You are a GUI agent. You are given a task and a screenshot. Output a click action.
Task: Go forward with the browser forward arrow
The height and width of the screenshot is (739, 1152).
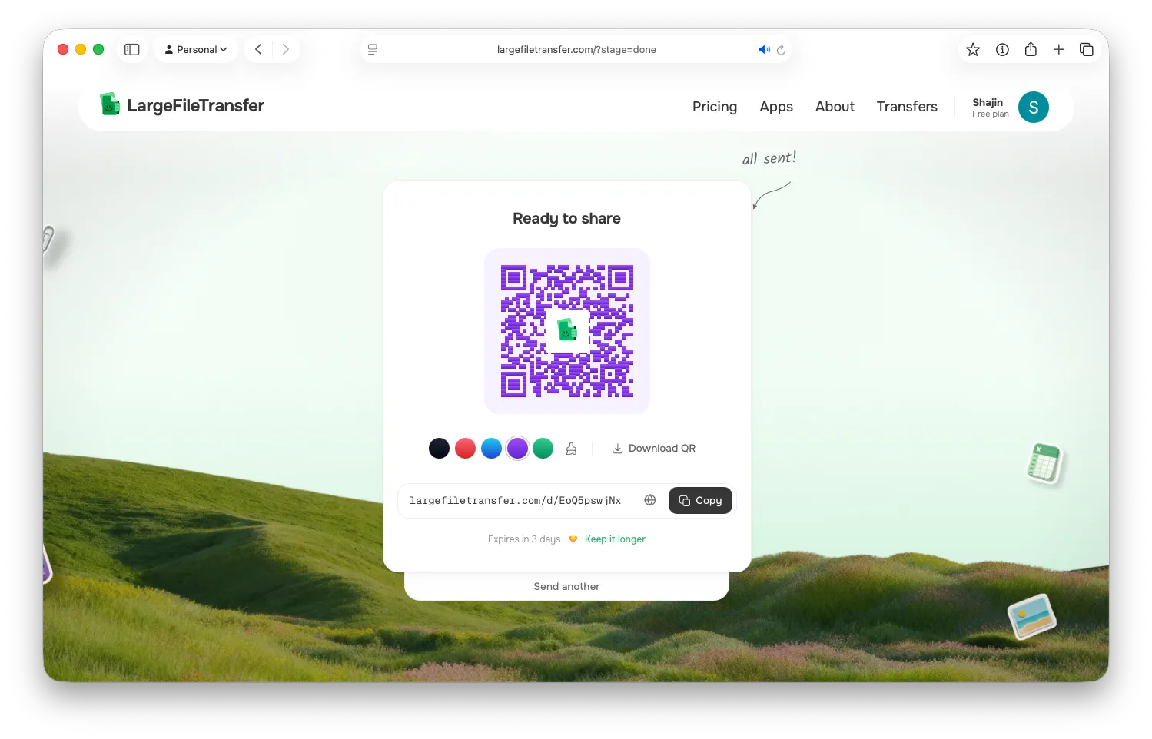(286, 49)
